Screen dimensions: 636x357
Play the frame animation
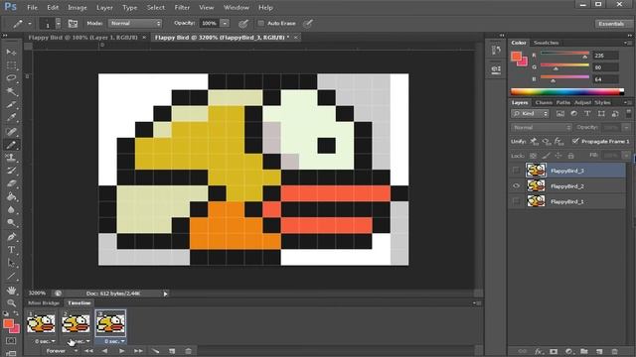[121, 351]
